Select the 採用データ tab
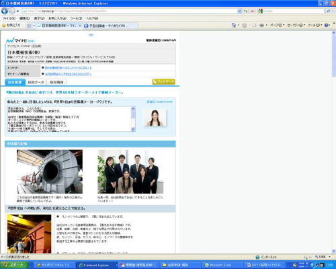The image size is (336, 269). pyautogui.click(x=36, y=82)
